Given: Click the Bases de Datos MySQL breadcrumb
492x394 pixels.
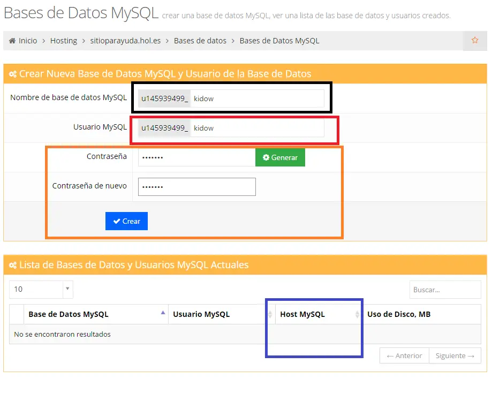Looking at the screenshot, I should point(279,41).
